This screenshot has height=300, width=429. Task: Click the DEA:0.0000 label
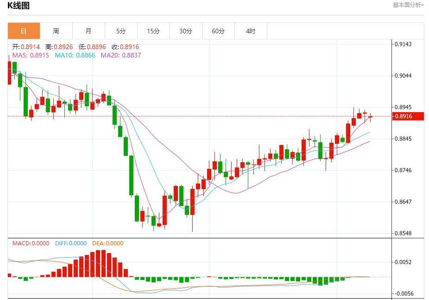(x=108, y=243)
